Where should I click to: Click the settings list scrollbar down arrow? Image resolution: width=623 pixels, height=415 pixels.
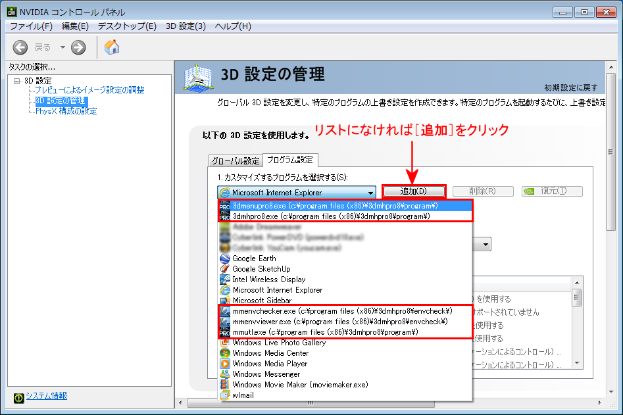coord(576,363)
